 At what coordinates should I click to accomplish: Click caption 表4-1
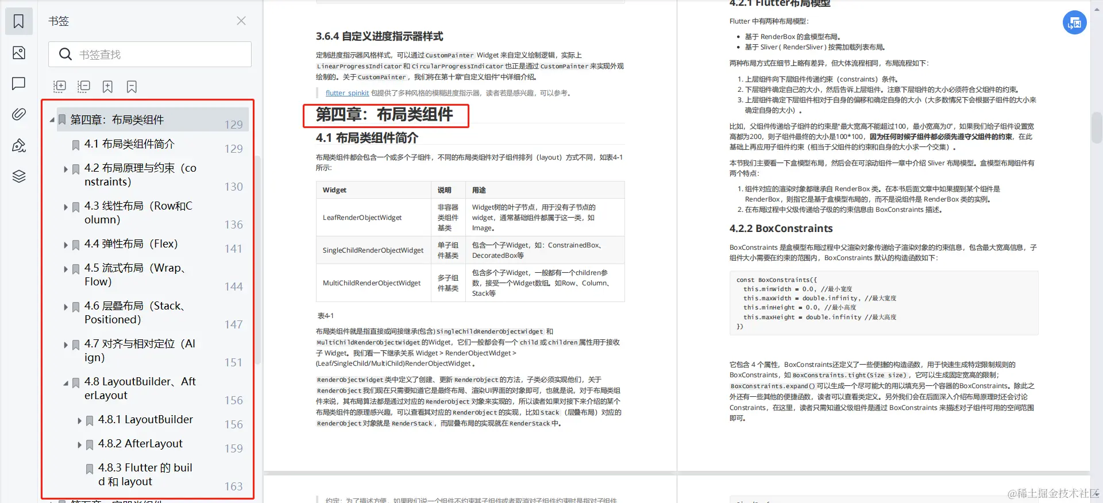325,316
